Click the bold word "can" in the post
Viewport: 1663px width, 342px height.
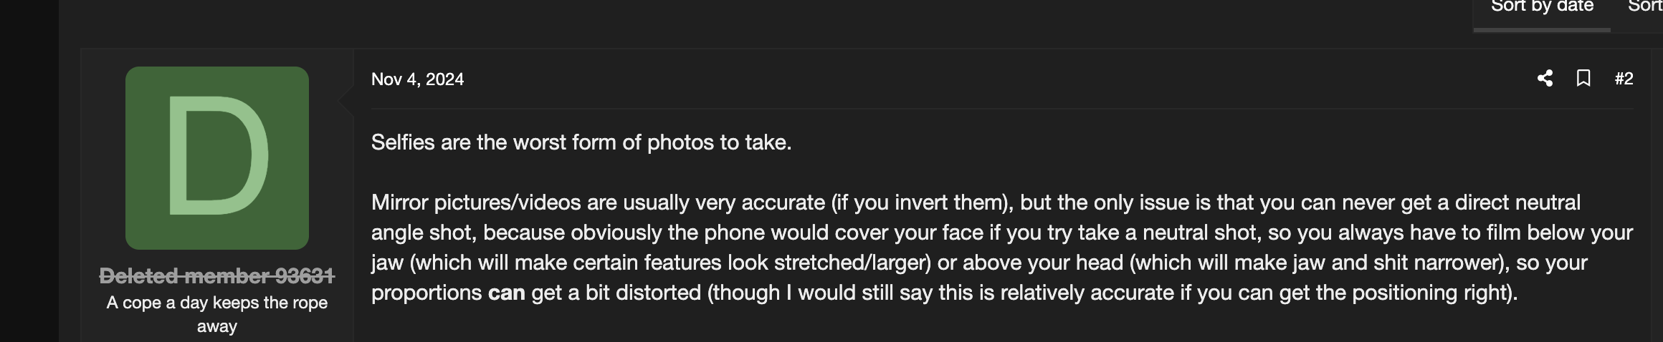[x=506, y=293]
